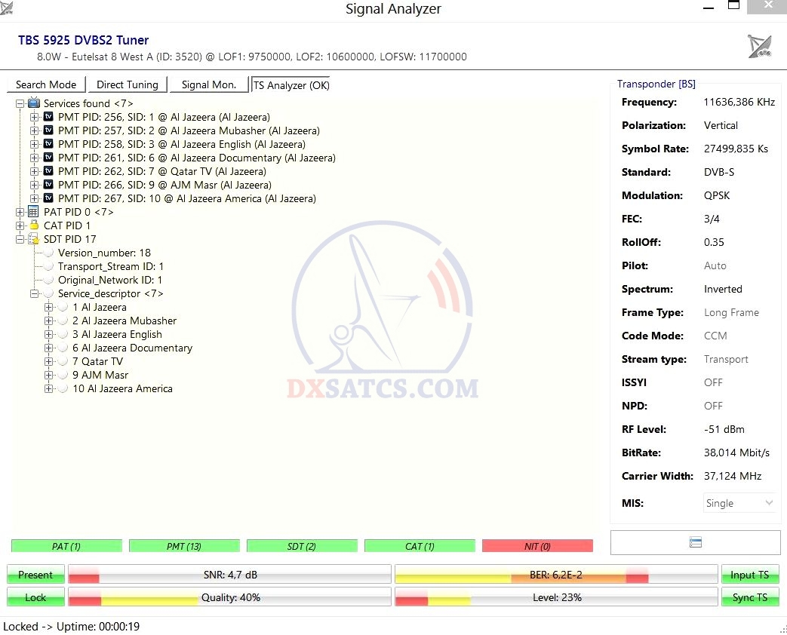Image resolution: width=787 pixels, height=635 pixels.
Task: Click the Services found TV icon
Action: point(34,103)
